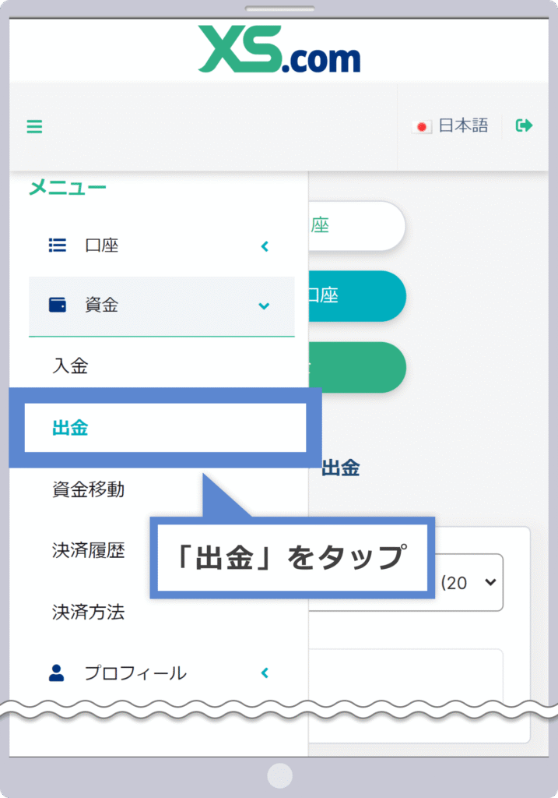Click the 資金 wallet icon

pyautogui.click(x=58, y=305)
